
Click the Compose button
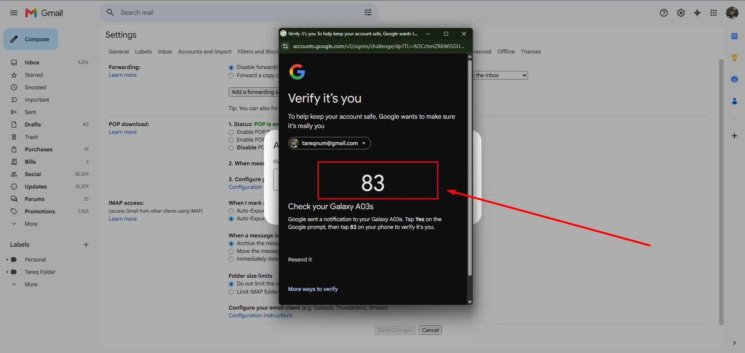tap(31, 39)
